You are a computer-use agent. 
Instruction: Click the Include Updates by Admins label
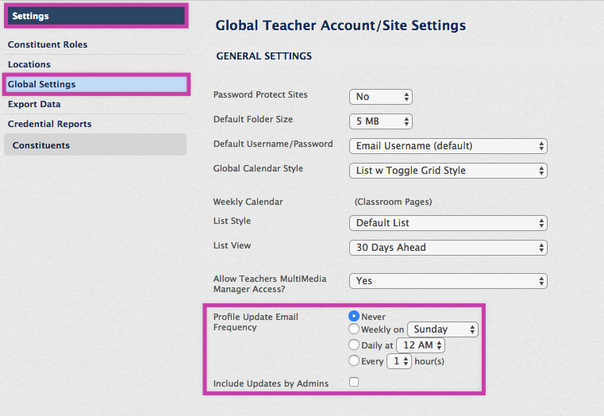click(271, 383)
